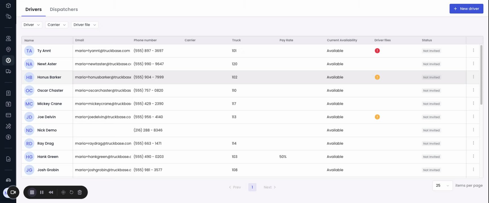Select the Drivers tab
This screenshot has height=203, width=489.
pyautogui.click(x=34, y=9)
